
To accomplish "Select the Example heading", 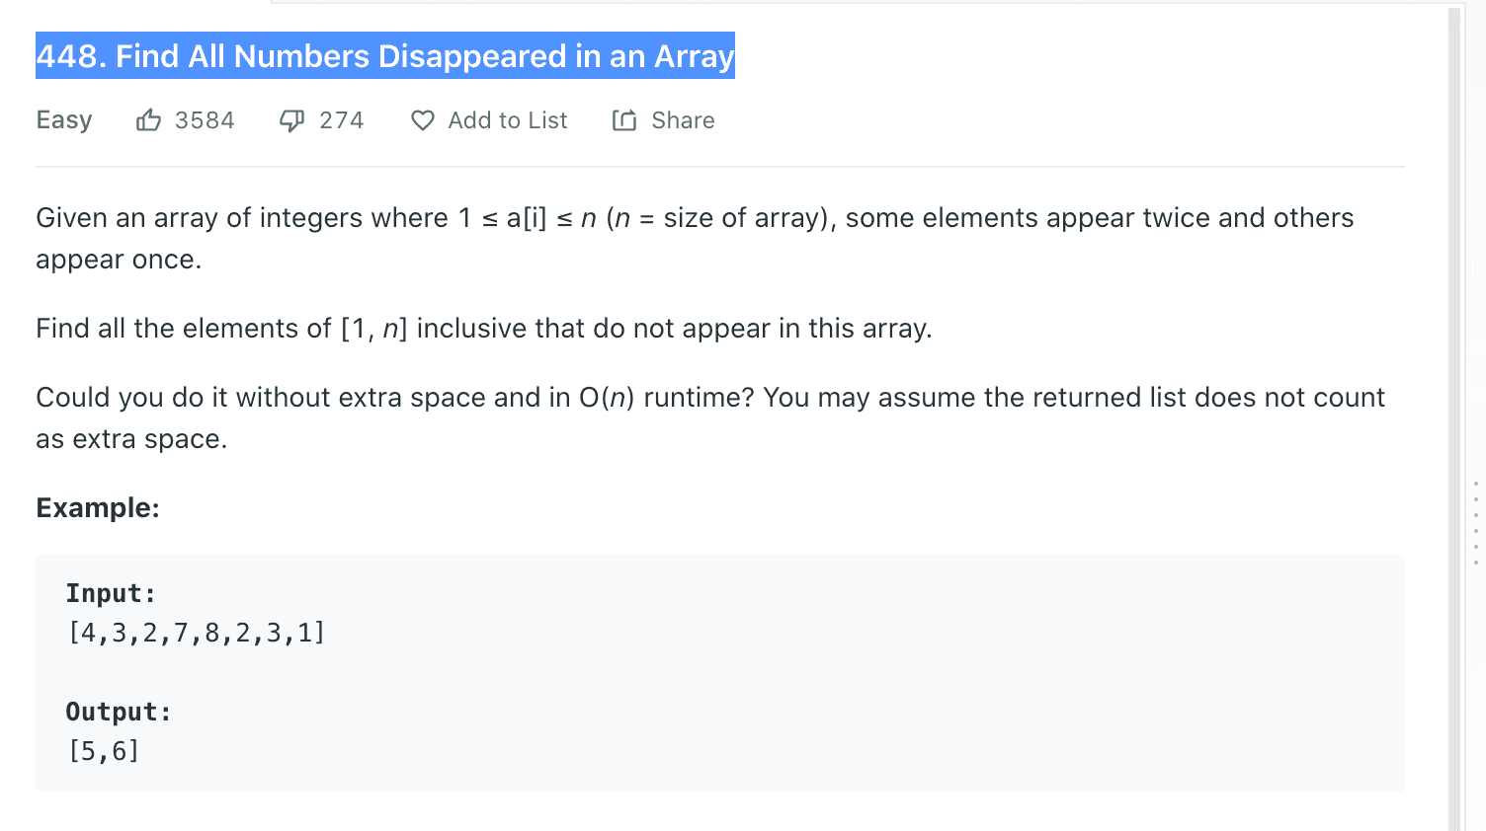I will click(97, 507).
